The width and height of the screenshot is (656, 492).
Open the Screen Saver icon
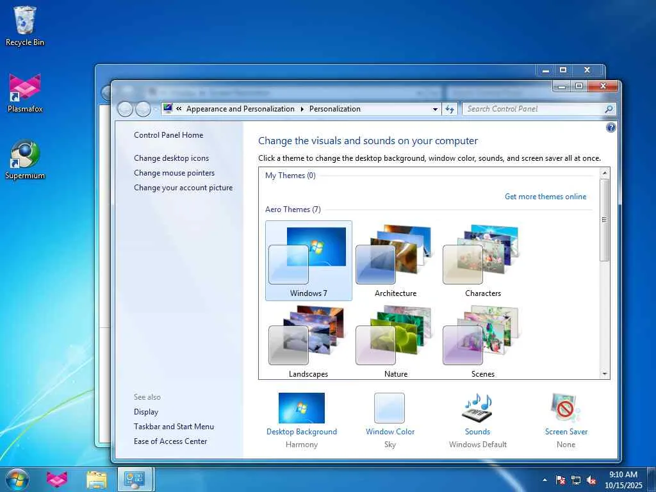pos(566,408)
